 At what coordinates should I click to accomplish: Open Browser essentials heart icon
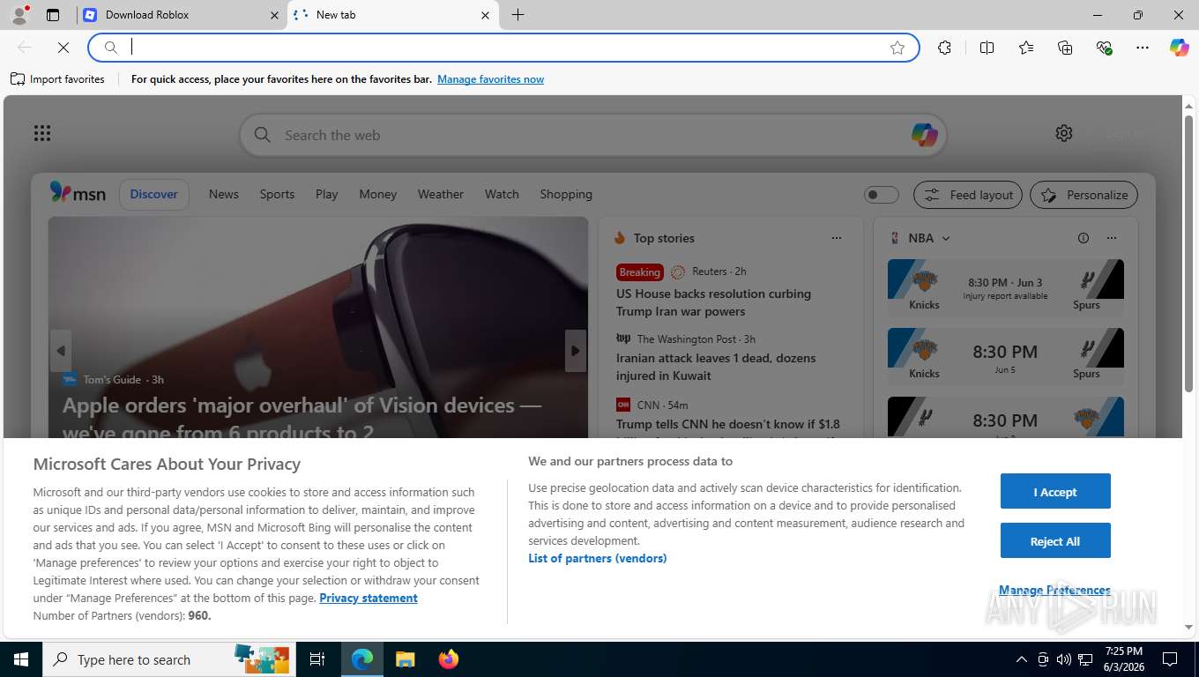pos(1104,48)
